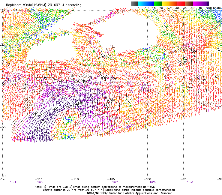Click the NOAA/NESDIS credit line
The width and height of the screenshot is (222, 195).
130,193
